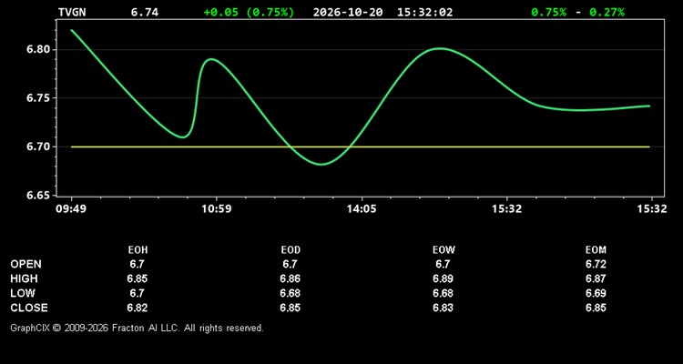
Task: Click the 14:05 time axis label
Action: pyautogui.click(x=362, y=209)
